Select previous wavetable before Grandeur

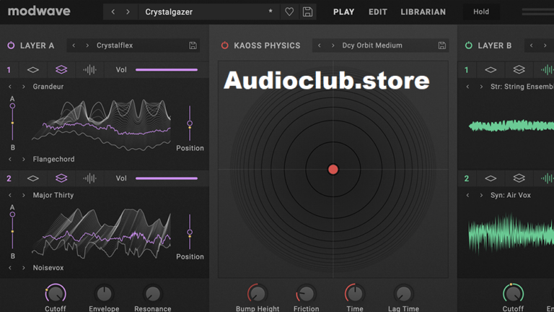tap(10, 87)
